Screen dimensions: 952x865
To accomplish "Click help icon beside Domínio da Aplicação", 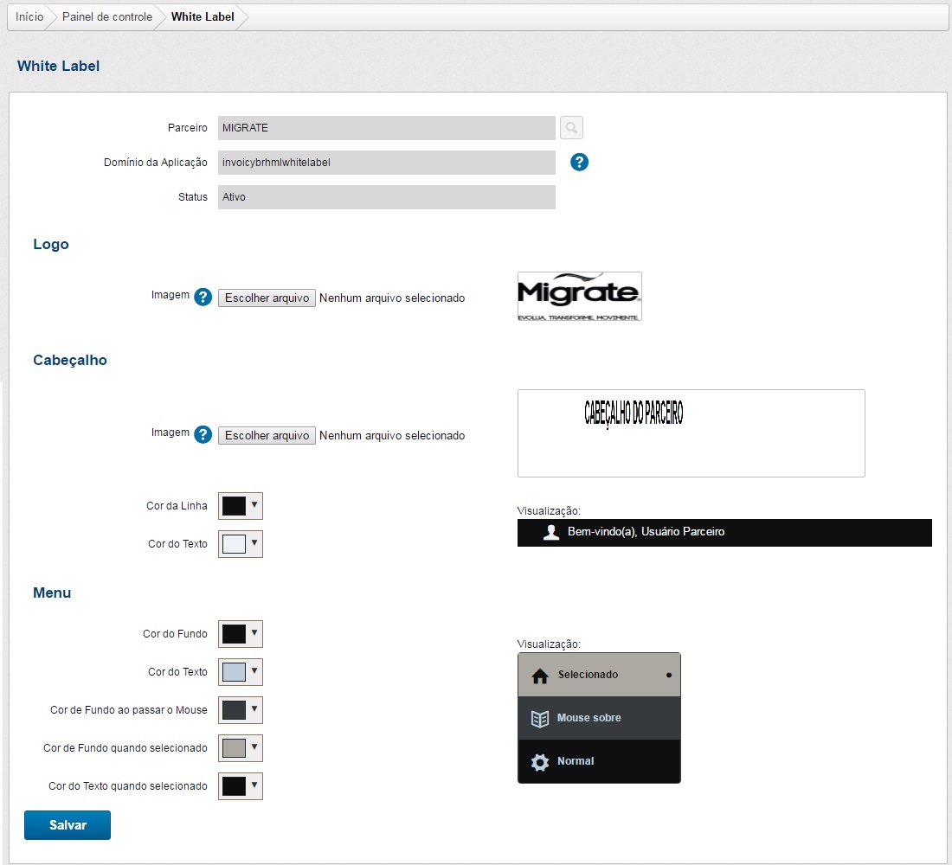I will point(580,162).
